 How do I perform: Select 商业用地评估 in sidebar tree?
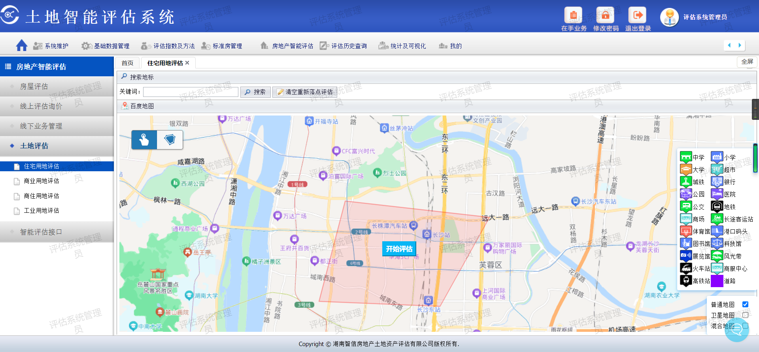tap(41, 181)
